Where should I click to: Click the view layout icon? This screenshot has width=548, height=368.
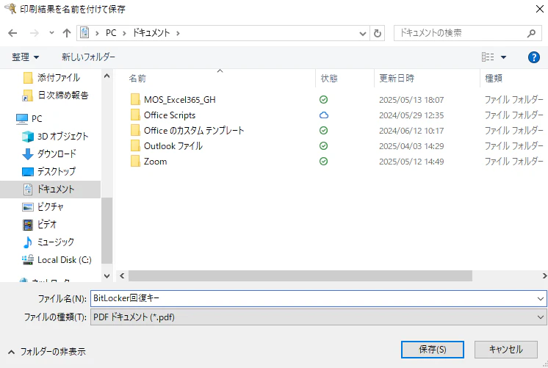(x=488, y=57)
